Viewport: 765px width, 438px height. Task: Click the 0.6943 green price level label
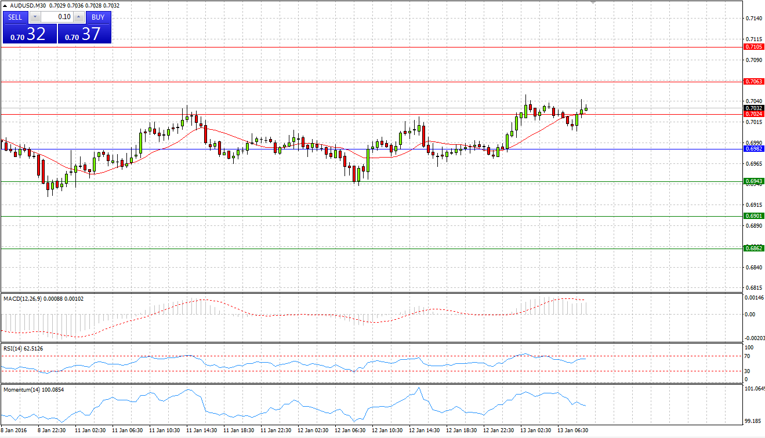coord(754,181)
